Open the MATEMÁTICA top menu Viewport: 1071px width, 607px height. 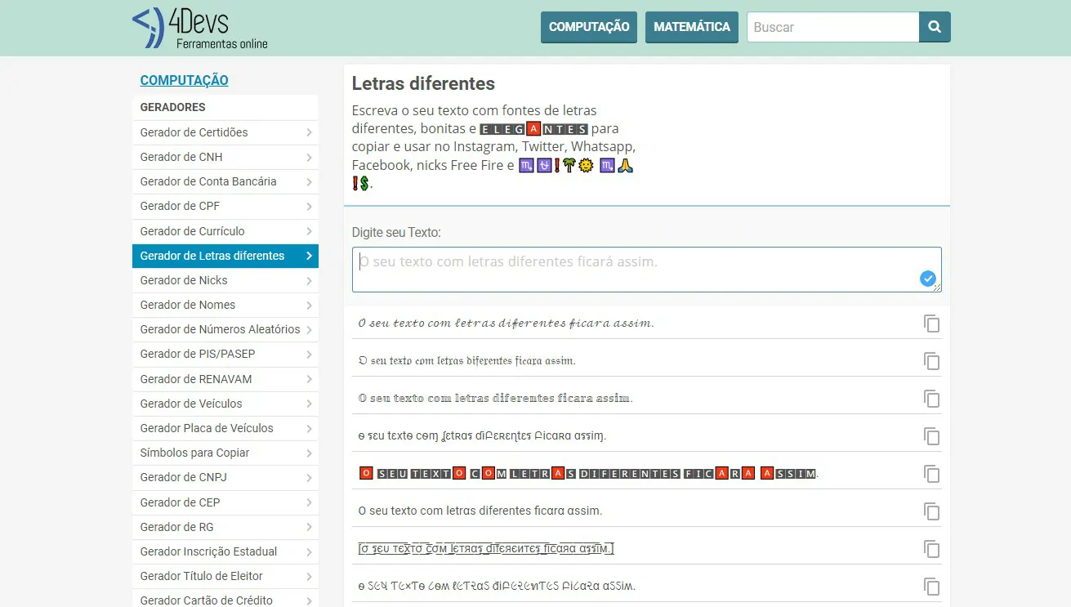692,27
